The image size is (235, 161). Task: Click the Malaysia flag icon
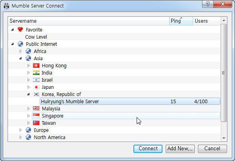pos(36,108)
